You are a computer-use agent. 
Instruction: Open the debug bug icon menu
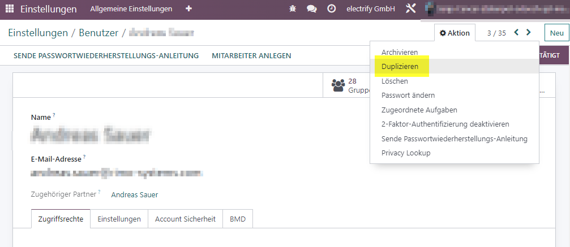[293, 8]
